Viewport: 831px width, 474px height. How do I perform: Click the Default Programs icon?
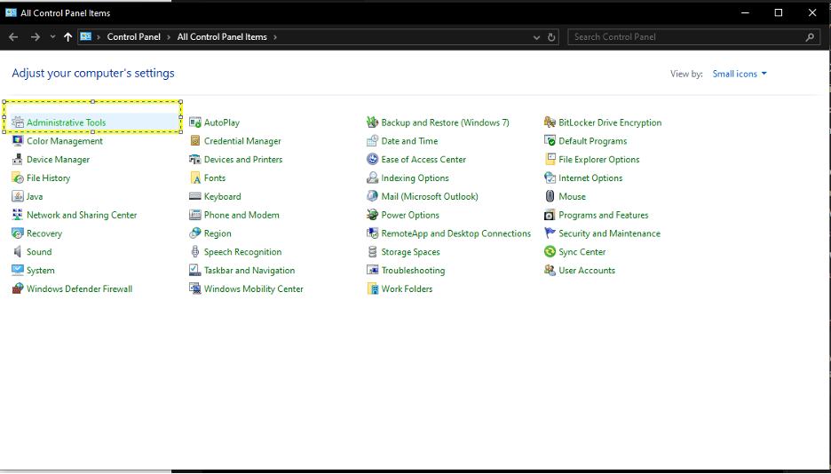[550, 141]
